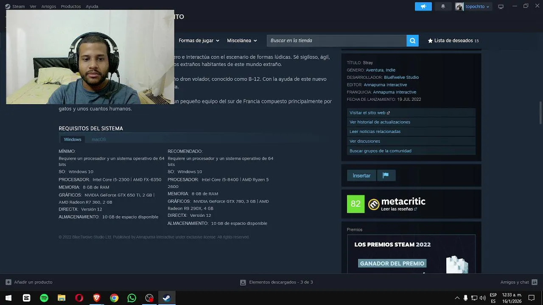The height and width of the screenshot is (305, 543).
Task: Open Lista de deseados
Action: point(453,41)
